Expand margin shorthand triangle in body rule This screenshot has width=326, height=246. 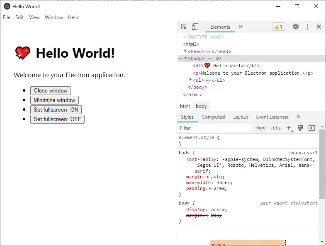(x=208, y=177)
